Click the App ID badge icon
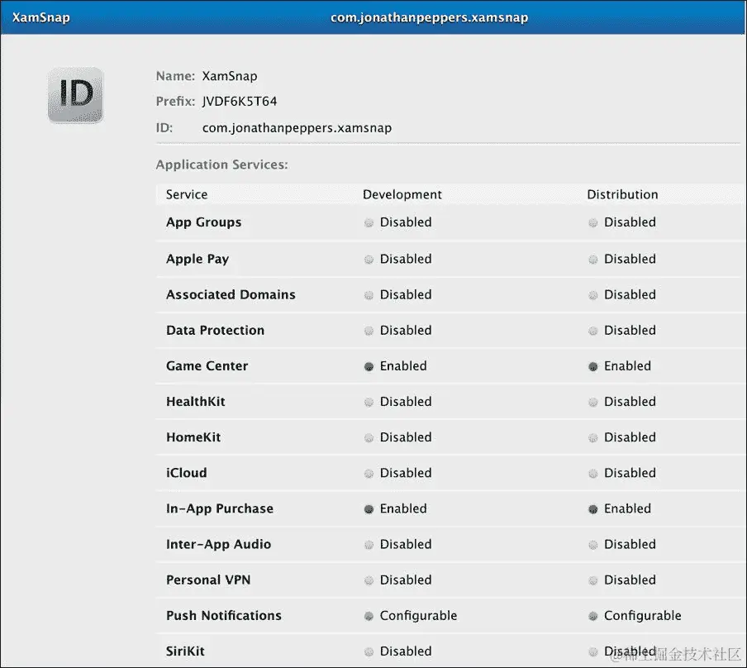Viewport: 747px width, 668px height. (76, 95)
